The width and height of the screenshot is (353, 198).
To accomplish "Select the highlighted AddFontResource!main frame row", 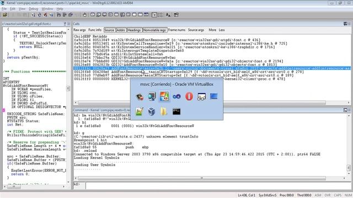I will pos(212,68).
